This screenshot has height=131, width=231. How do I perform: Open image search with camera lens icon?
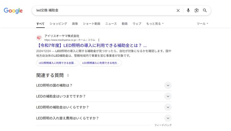tap(196, 10)
